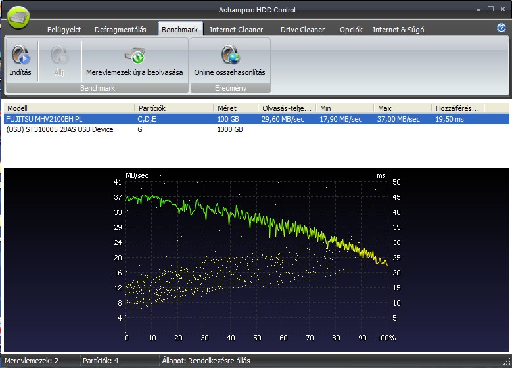Click the 19,50 ms access time cell
Image resolution: width=512 pixels, height=368 pixels.
[450, 119]
